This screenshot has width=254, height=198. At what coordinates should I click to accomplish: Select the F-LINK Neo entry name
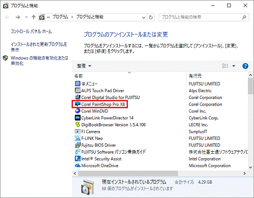coord(92,138)
